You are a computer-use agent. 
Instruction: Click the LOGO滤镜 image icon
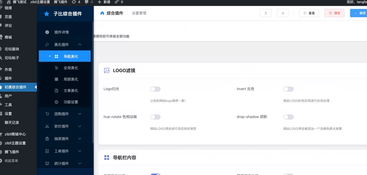click(x=106, y=71)
